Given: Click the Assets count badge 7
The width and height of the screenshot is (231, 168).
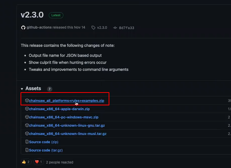Looking at the screenshot, I should [50, 89].
